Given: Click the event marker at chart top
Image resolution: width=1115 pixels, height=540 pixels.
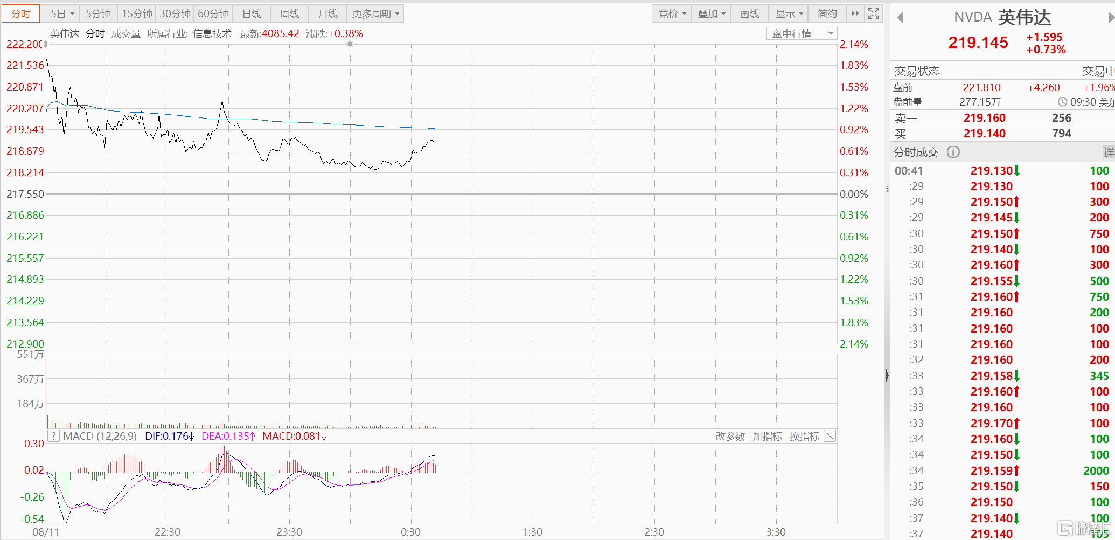Looking at the screenshot, I should [350, 44].
